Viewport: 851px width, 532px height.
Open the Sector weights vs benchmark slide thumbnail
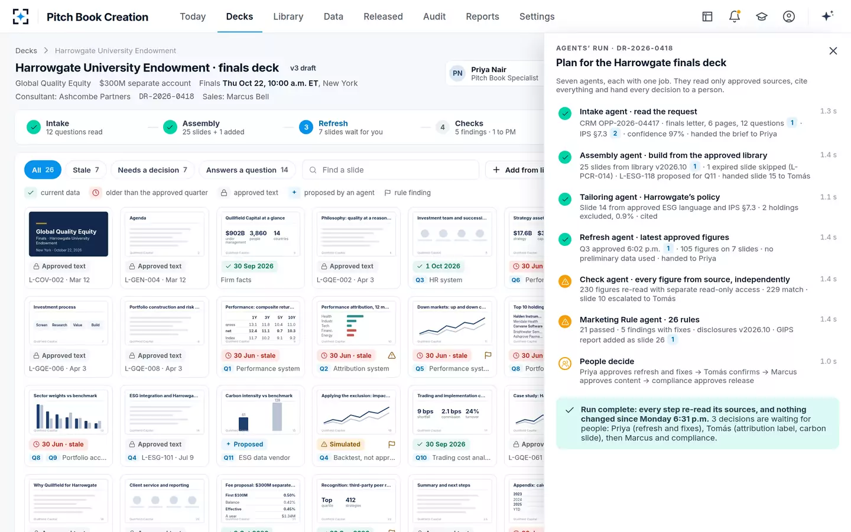69,412
